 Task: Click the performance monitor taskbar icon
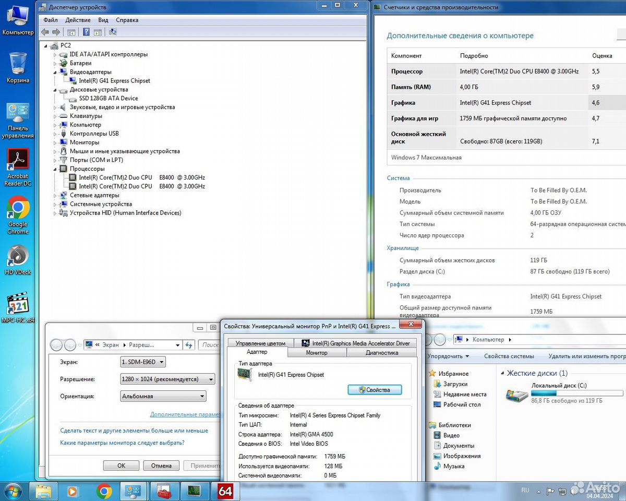(x=195, y=491)
